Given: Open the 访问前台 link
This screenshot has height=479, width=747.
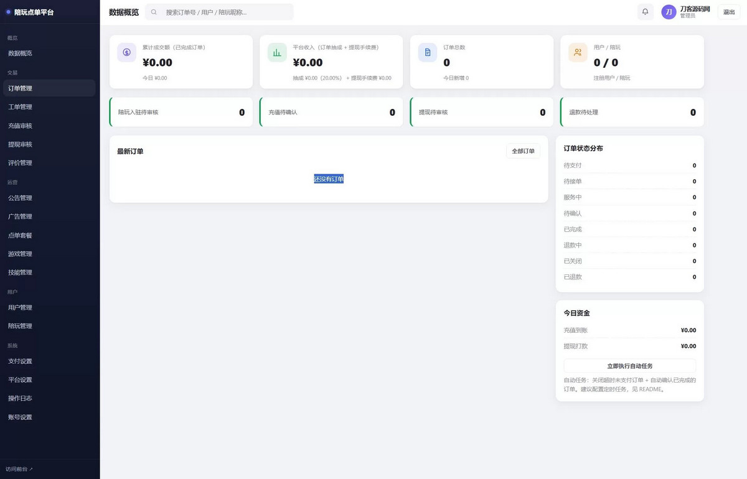Looking at the screenshot, I should [19, 469].
